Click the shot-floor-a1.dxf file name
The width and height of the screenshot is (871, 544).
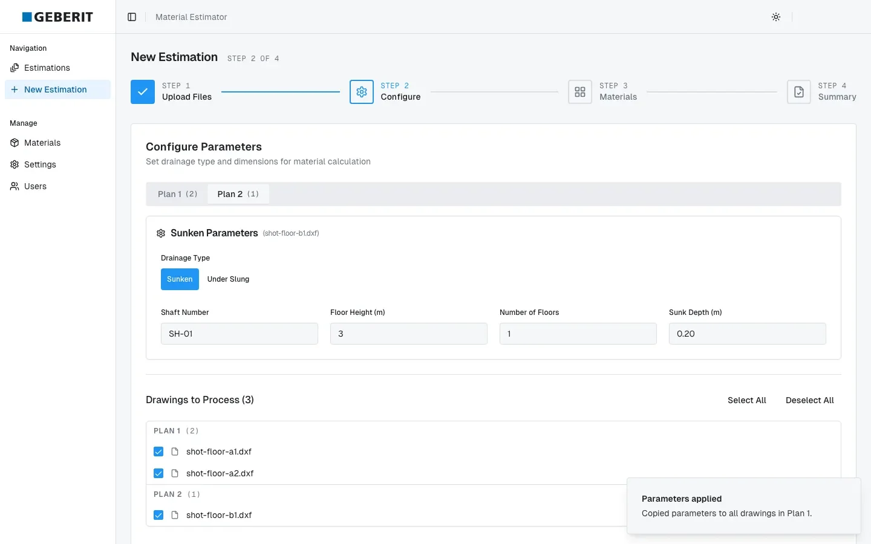click(219, 452)
